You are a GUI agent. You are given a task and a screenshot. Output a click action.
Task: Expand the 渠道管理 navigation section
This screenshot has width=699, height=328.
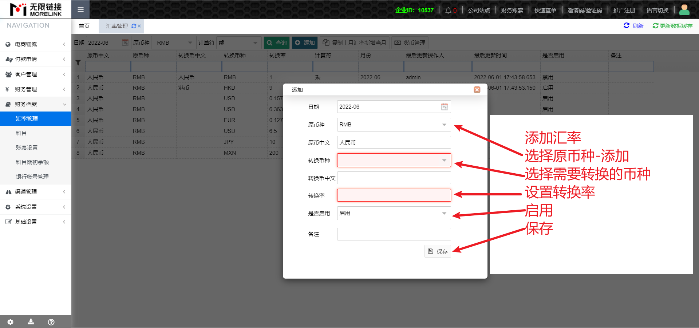pos(36,192)
